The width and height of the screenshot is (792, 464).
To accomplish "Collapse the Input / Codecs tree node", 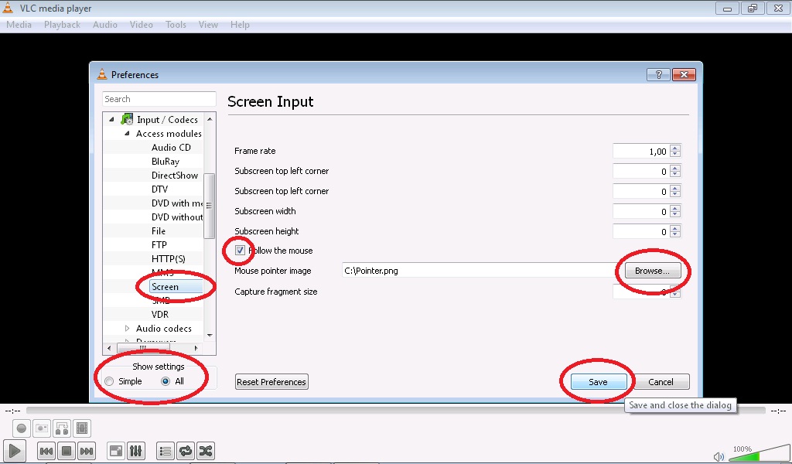I will coord(111,120).
